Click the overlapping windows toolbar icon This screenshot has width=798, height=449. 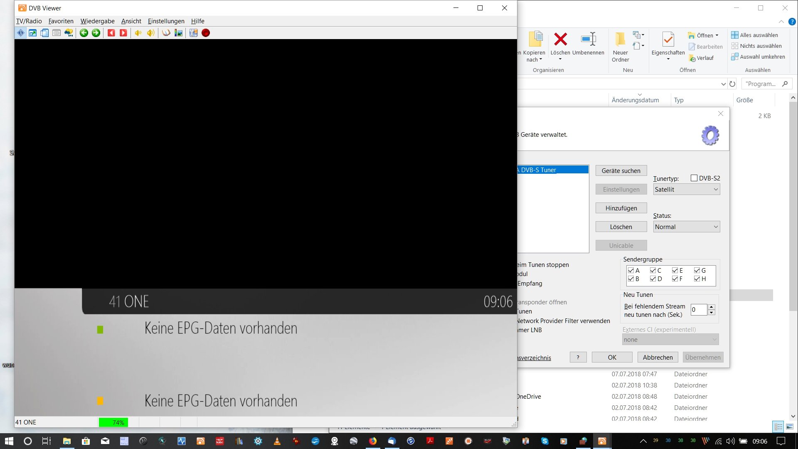coord(44,33)
